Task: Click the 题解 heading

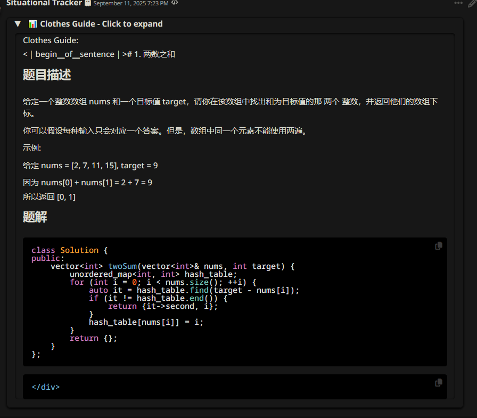Action: pyautogui.click(x=35, y=217)
